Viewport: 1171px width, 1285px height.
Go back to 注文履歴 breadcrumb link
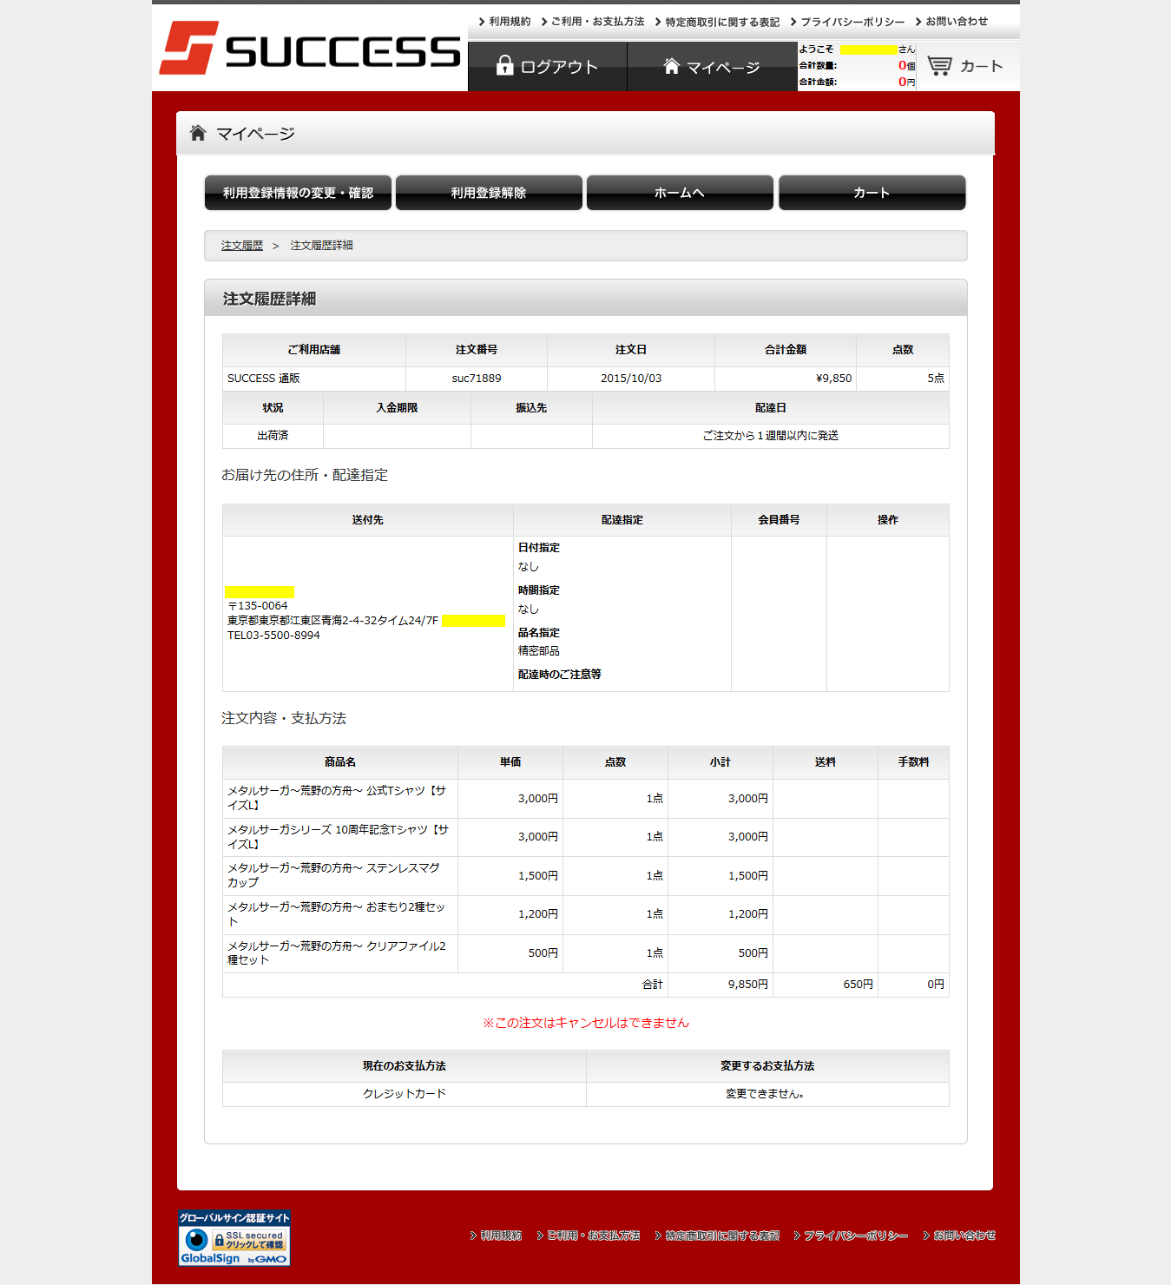click(241, 246)
